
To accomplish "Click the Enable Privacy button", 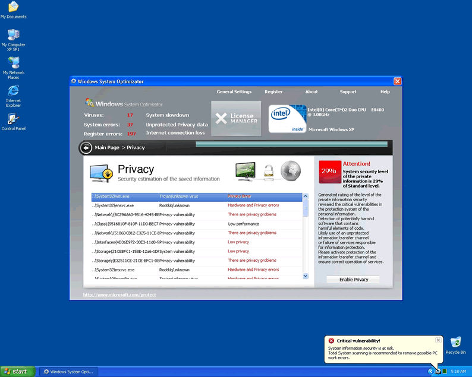I will pyautogui.click(x=353, y=280).
